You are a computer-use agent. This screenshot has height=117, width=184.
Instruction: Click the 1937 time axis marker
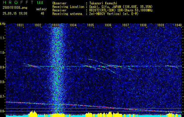click(x=125, y=25)
